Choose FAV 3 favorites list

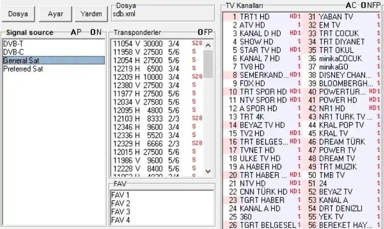[x=121, y=212]
